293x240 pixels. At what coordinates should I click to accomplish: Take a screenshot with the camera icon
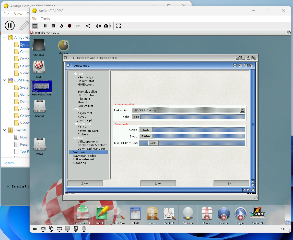106,26
